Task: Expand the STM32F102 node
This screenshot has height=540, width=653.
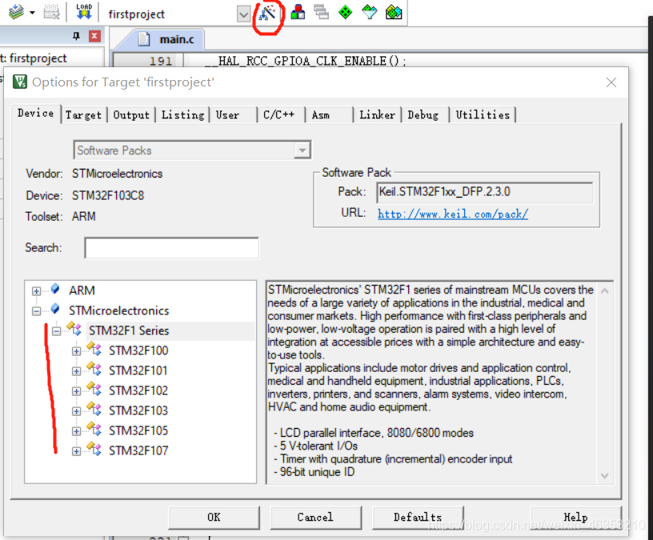Action: tap(76, 391)
